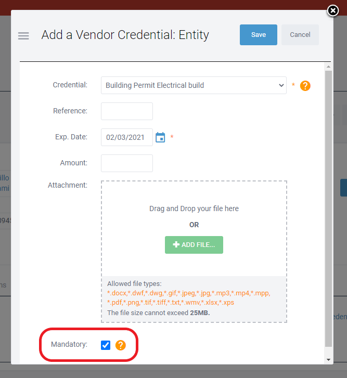This screenshot has width=347, height=378.
Task: Click the Exp. Date field showing 02/03/2021
Action: coord(127,137)
